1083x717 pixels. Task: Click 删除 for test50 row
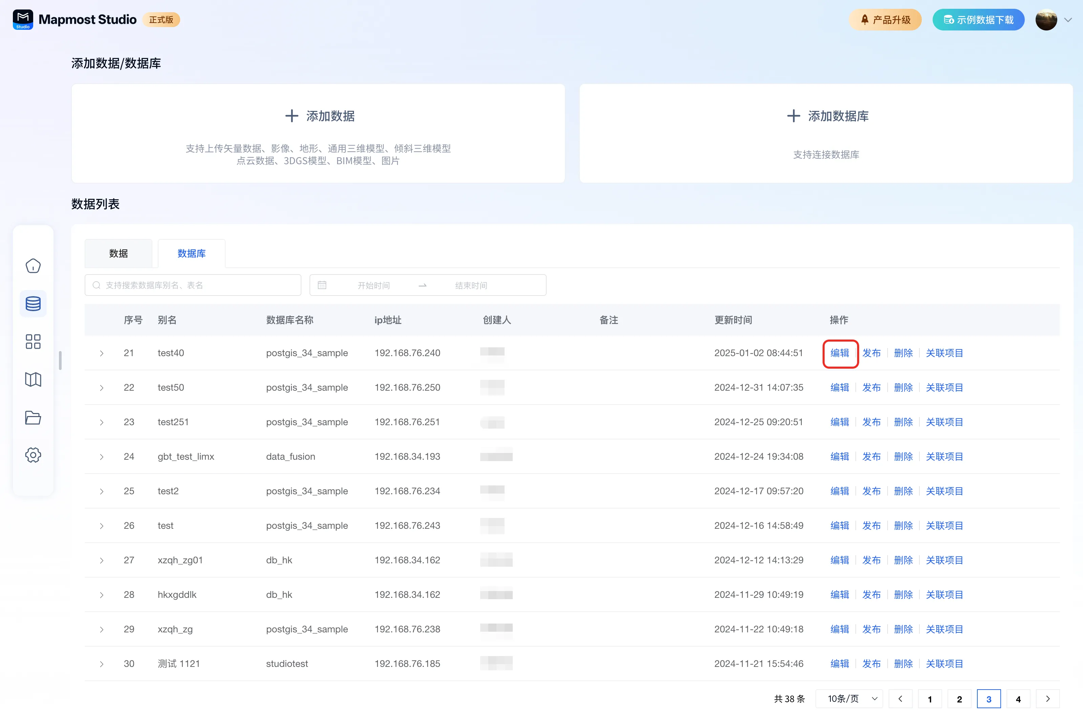[903, 388]
